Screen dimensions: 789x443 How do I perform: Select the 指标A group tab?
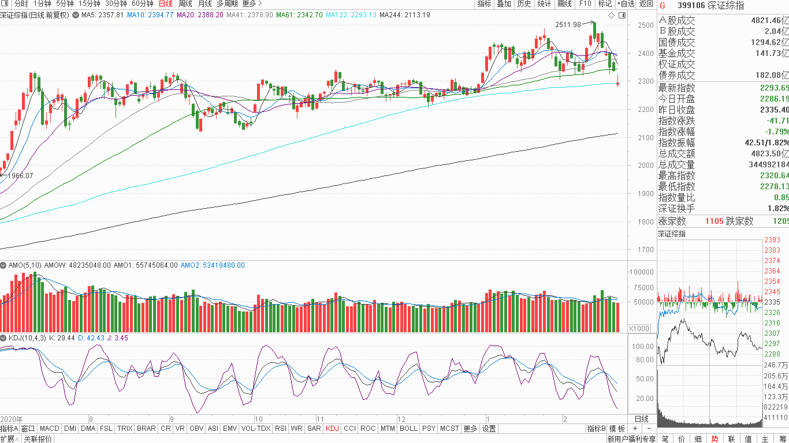pyautogui.click(x=9, y=429)
